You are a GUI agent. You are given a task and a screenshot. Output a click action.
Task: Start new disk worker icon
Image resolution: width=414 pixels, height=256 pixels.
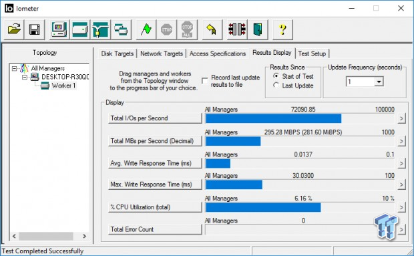click(x=79, y=29)
